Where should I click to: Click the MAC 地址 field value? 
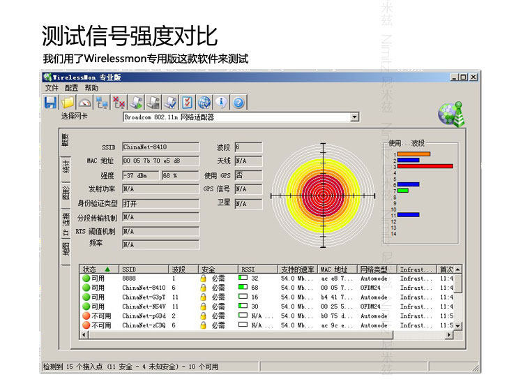pos(161,161)
